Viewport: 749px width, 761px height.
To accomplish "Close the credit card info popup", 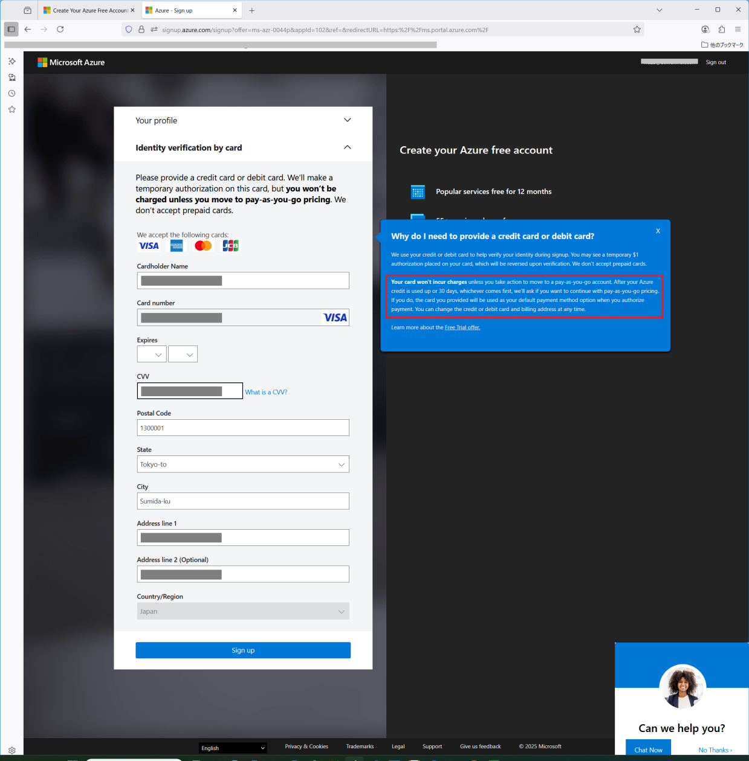I will click(x=658, y=231).
